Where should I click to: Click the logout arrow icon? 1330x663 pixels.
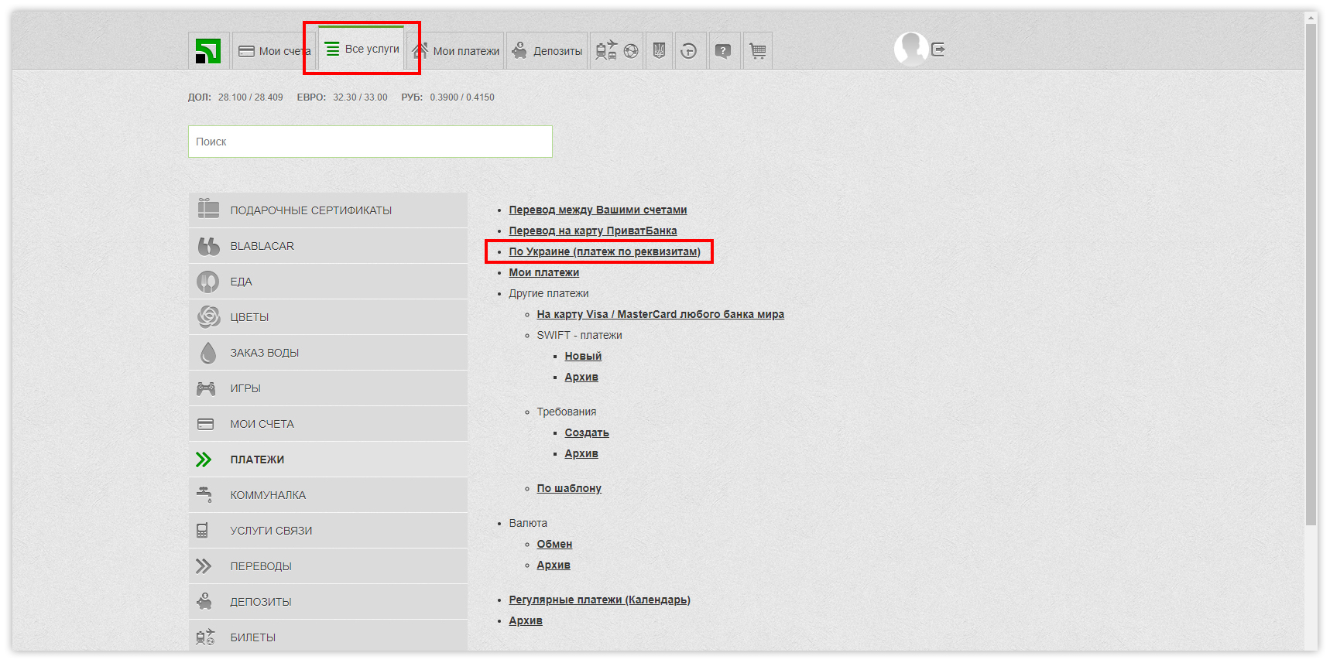click(x=938, y=50)
